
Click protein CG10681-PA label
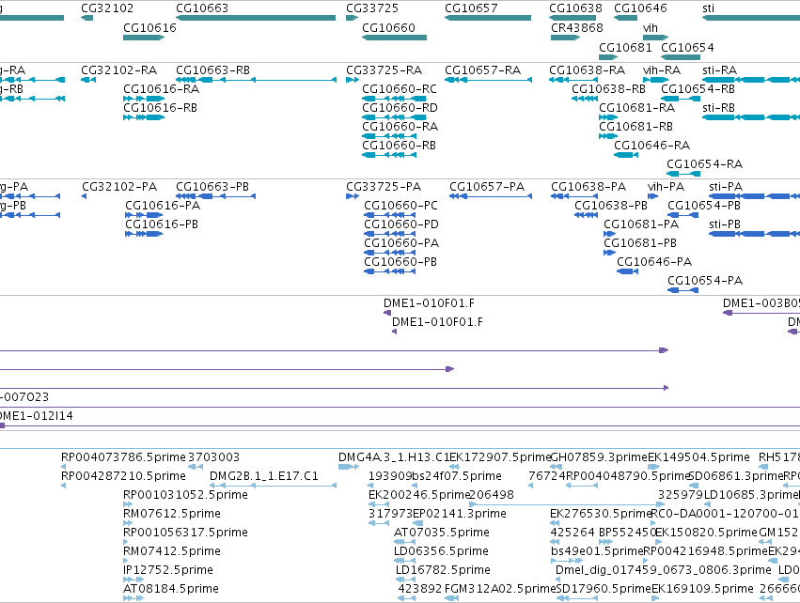(x=641, y=224)
